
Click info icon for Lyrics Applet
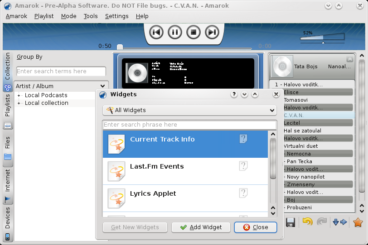pos(243,193)
